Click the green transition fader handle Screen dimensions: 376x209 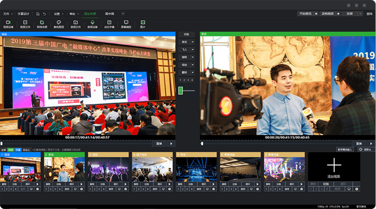pyautogui.click(x=181, y=90)
